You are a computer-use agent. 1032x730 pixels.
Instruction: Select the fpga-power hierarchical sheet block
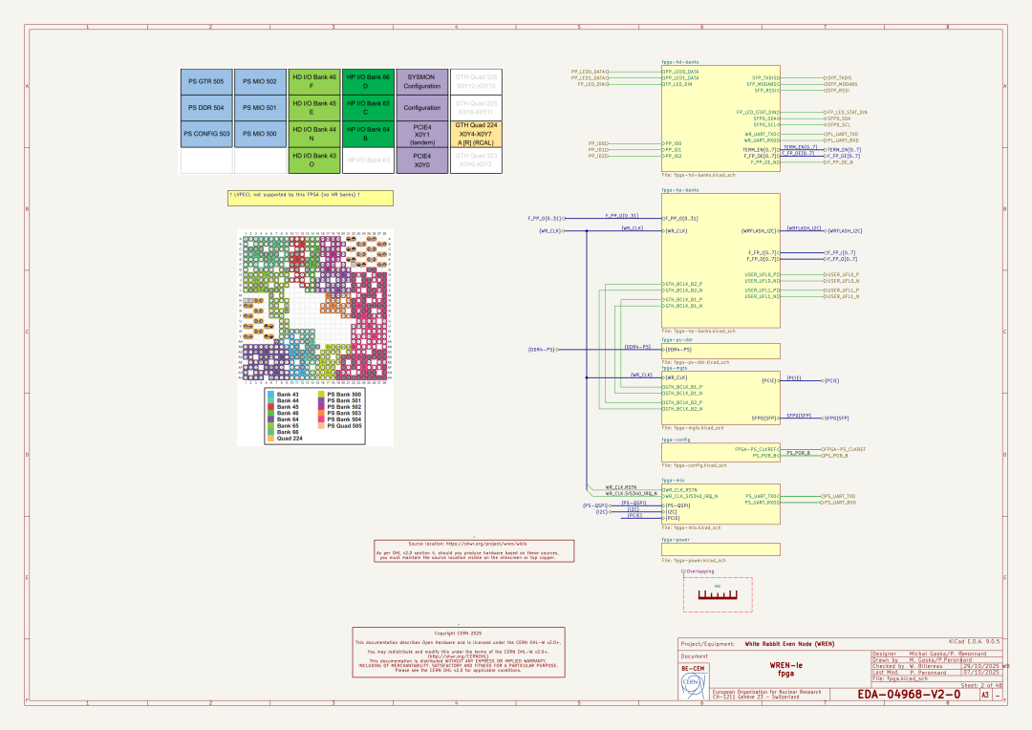(x=720, y=549)
